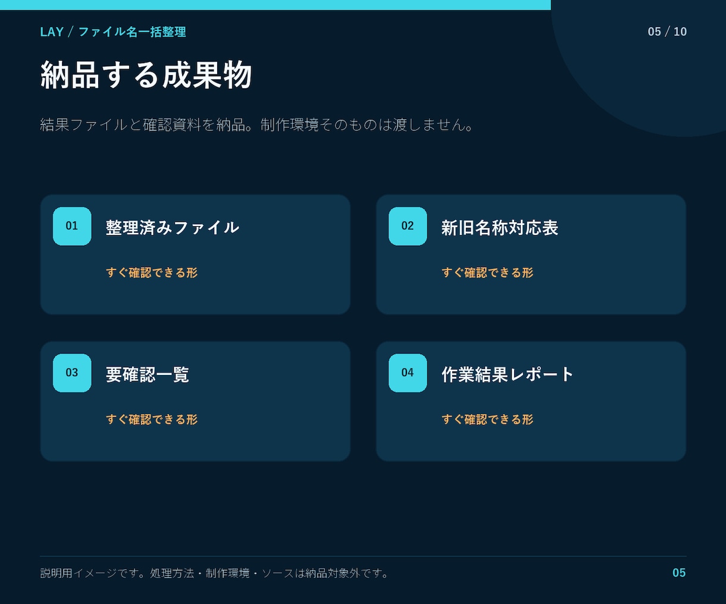Click the footer page number 05
The image size is (726, 604).
[679, 573]
